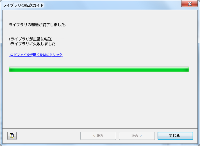This screenshot has height=146, width=200.
Task: Click the 1ライブラリが正常に転送 status line
Action: click(x=30, y=39)
